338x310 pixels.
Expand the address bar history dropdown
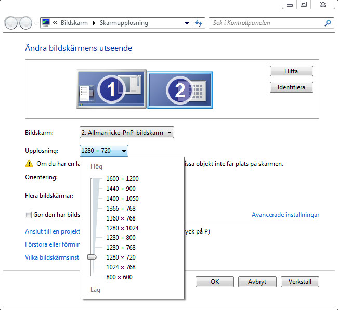pos(187,23)
